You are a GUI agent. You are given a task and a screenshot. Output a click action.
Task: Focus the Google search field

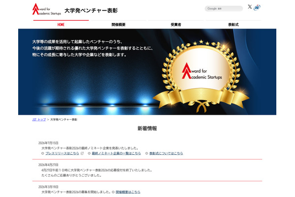pos(224,8)
